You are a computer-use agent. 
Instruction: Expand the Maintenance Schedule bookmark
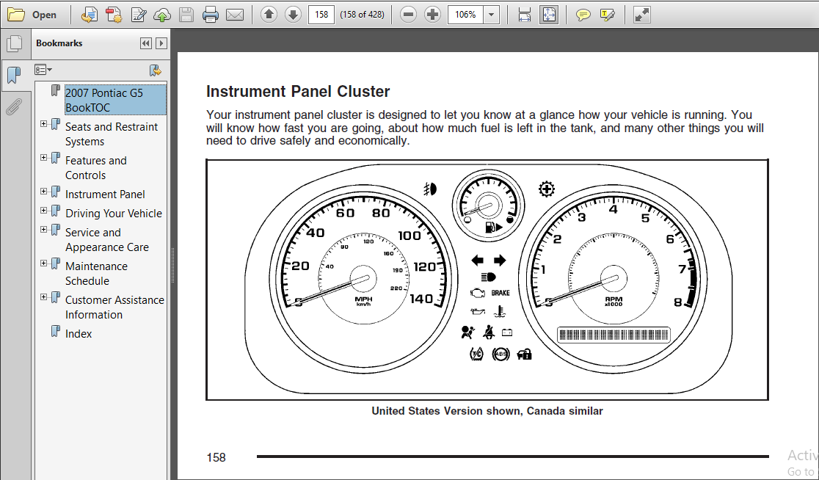tap(44, 263)
